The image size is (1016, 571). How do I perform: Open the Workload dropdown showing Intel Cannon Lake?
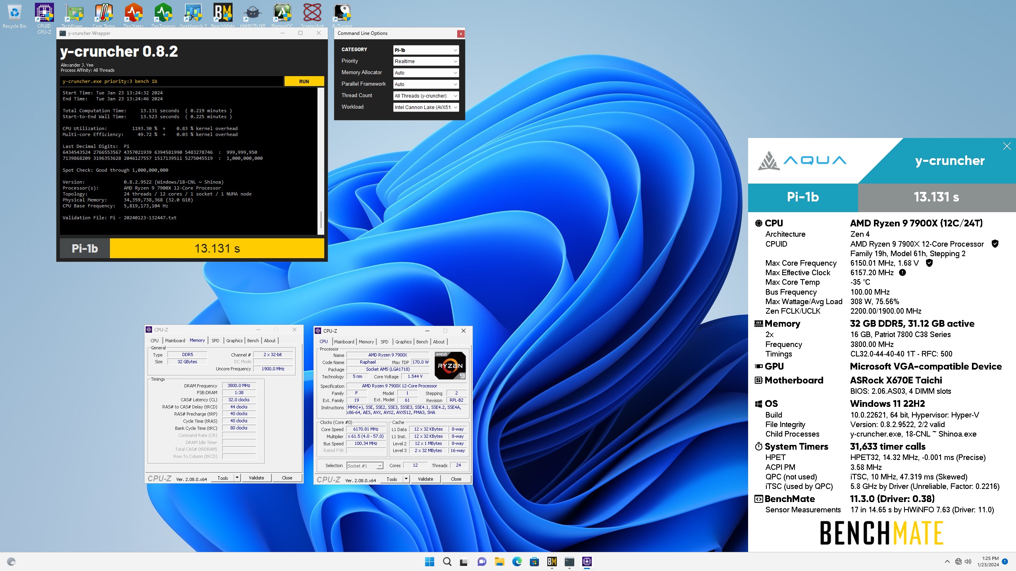[426, 107]
